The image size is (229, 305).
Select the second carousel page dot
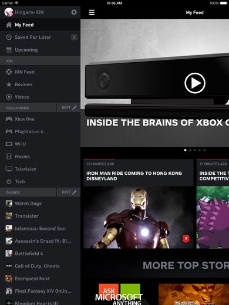point(190,150)
